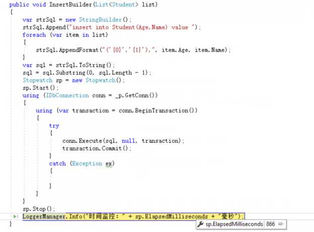Click LoggerManager on the highlighted line

coord(44,216)
